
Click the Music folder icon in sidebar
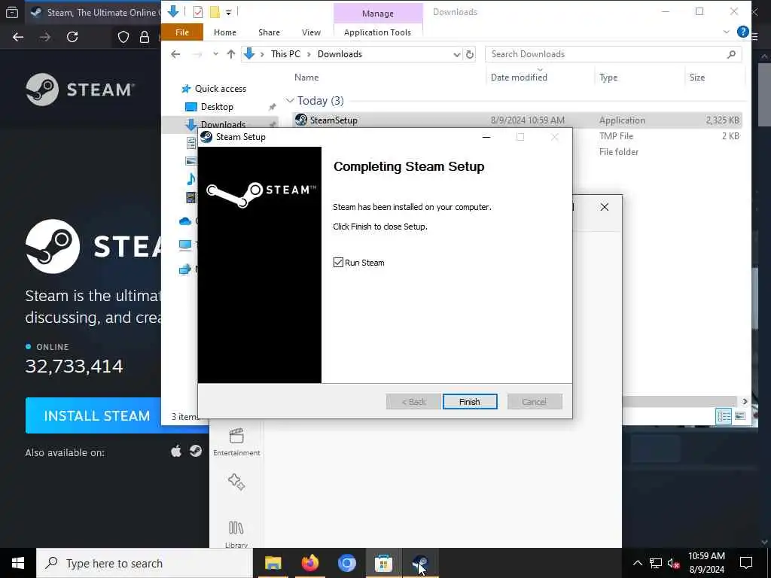point(191,179)
